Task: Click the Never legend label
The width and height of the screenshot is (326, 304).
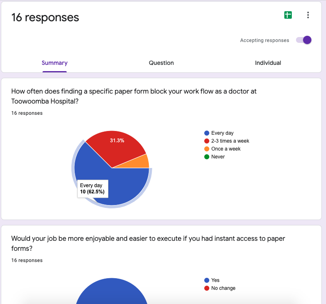Action: [x=218, y=157]
